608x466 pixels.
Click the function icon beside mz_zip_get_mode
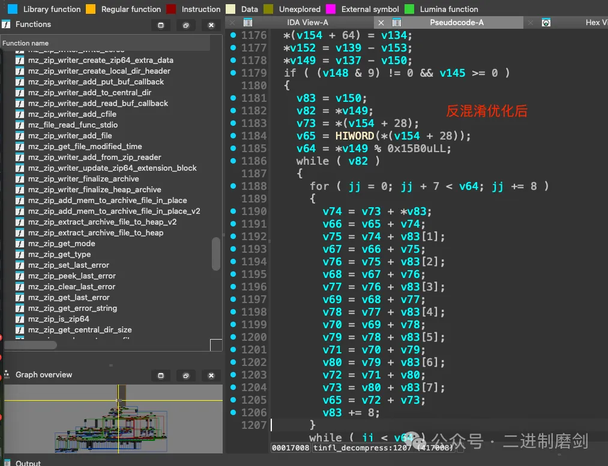point(20,244)
